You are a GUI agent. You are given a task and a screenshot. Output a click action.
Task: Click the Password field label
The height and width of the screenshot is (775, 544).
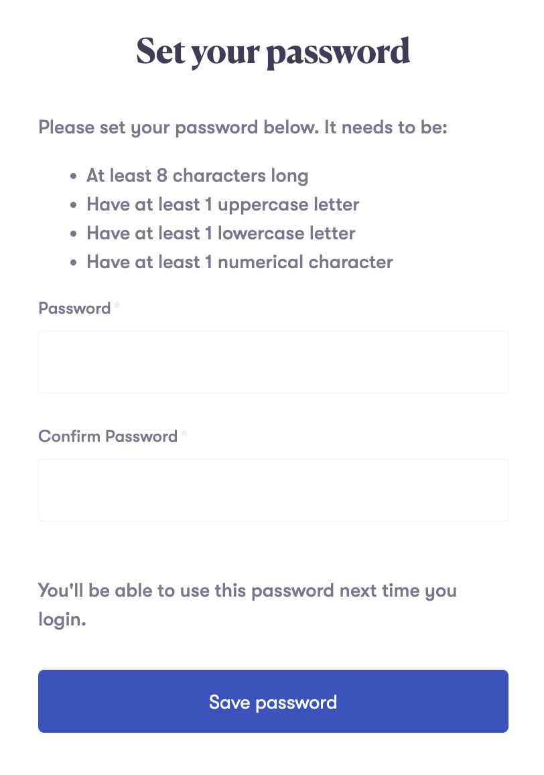pyautogui.click(x=74, y=308)
